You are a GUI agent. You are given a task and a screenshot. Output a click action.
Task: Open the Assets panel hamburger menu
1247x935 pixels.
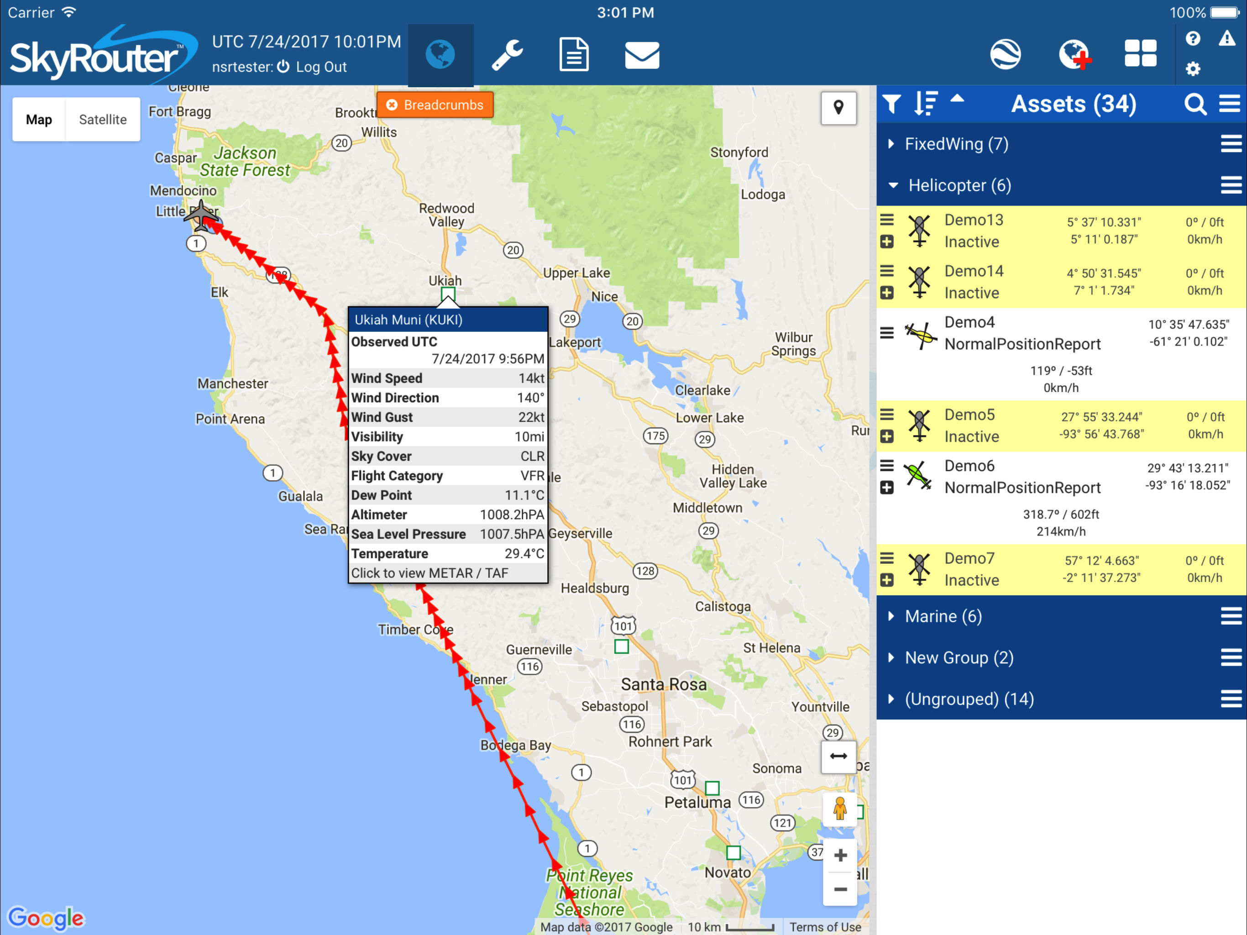pyautogui.click(x=1230, y=104)
